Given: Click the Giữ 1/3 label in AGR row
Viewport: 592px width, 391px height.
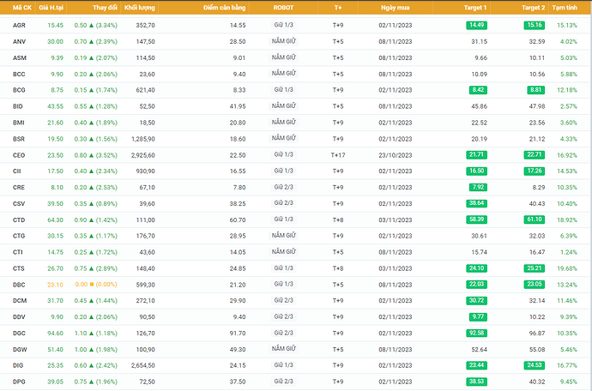Looking at the screenshot, I should [x=283, y=25].
